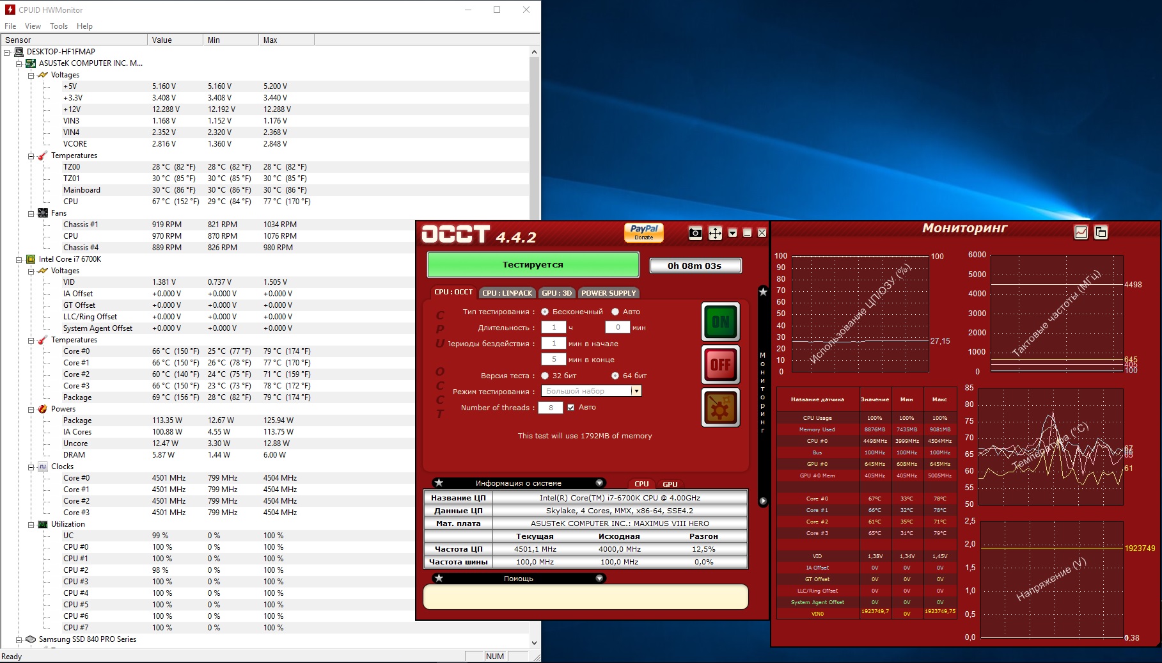The image size is (1162, 663).
Task: Click the chip icon beside Utilization
Action: tap(43, 524)
